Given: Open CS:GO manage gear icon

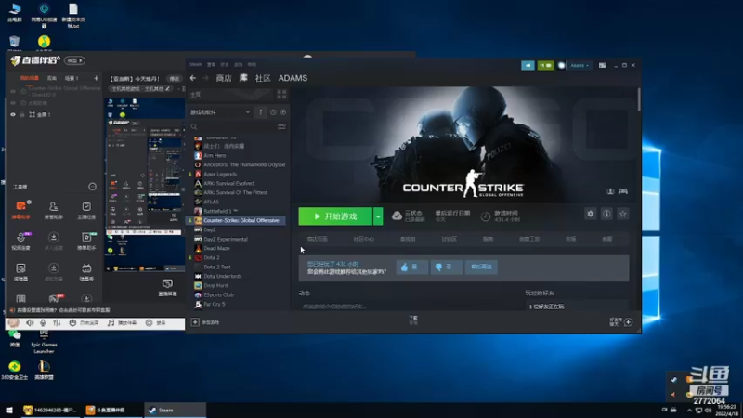Looking at the screenshot, I should (590, 214).
